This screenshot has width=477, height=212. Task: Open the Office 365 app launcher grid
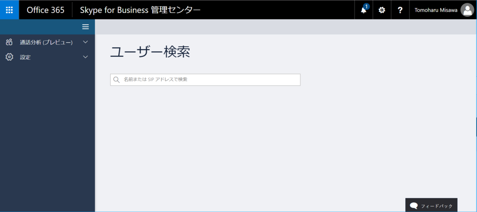click(x=9, y=10)
